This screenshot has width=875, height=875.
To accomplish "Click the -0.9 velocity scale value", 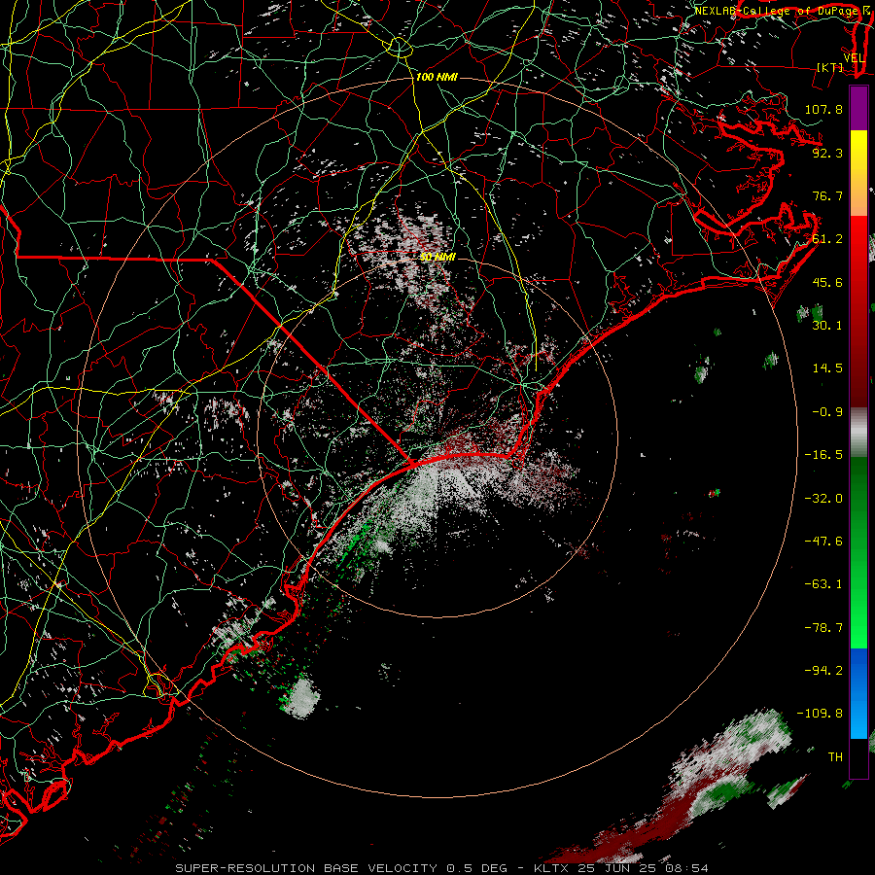I will tap(827, 412).
